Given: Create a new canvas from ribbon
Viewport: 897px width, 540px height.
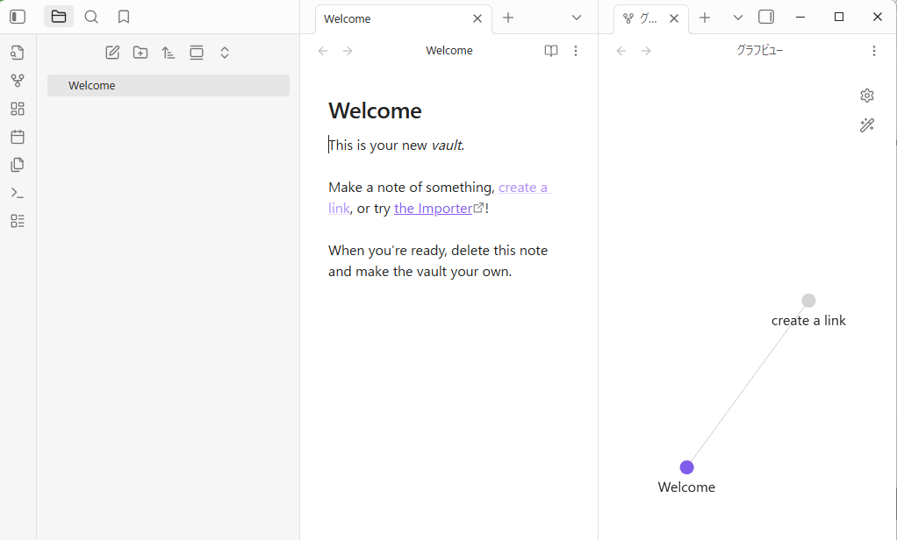Looking at the screenshot, I should [18, 109].
